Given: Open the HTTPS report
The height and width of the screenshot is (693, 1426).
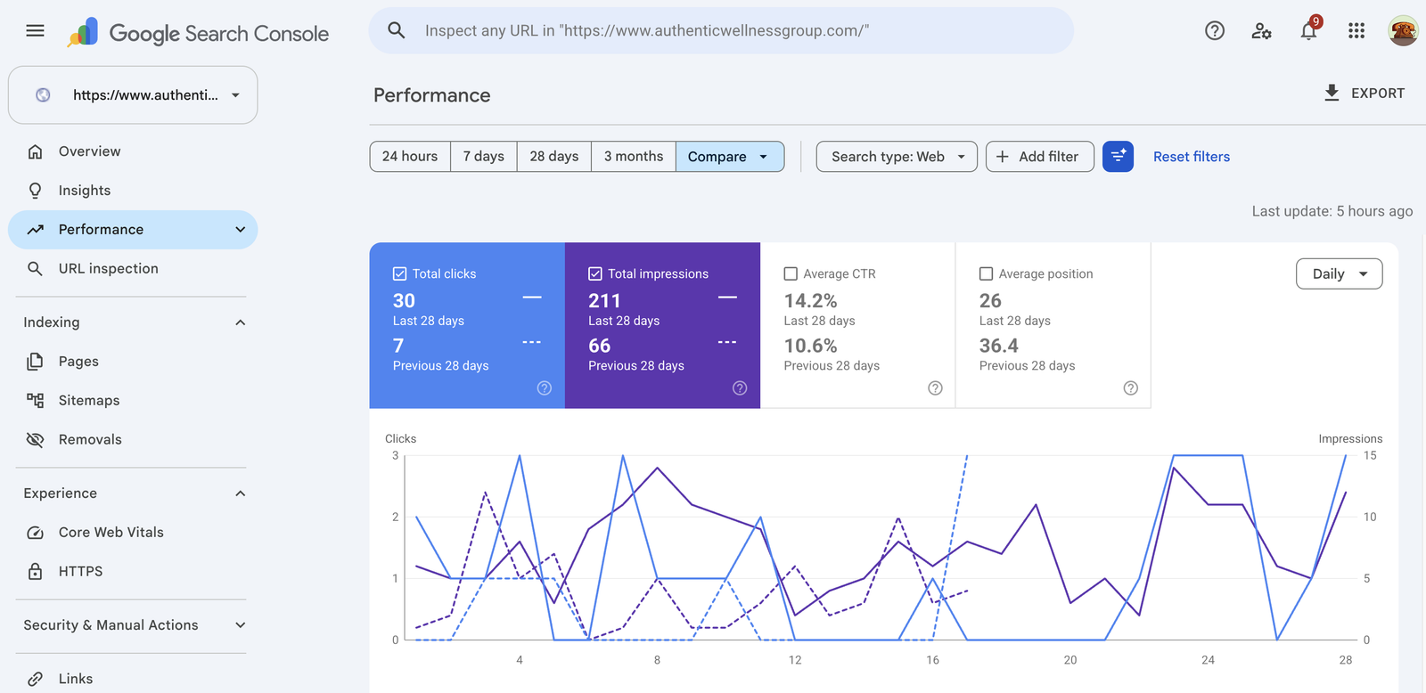Looking at the screenshot, I should pyautogui.click(x=133, y=572).
